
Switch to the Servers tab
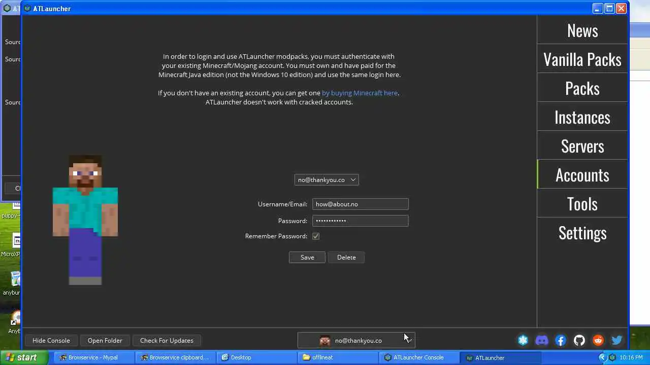coord(582,146)
